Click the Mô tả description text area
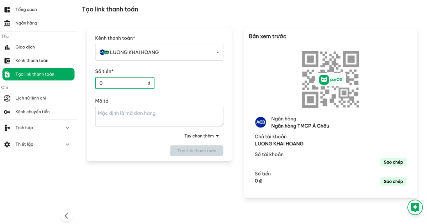The height and width of the screenshot is (224, 427). 159,116
